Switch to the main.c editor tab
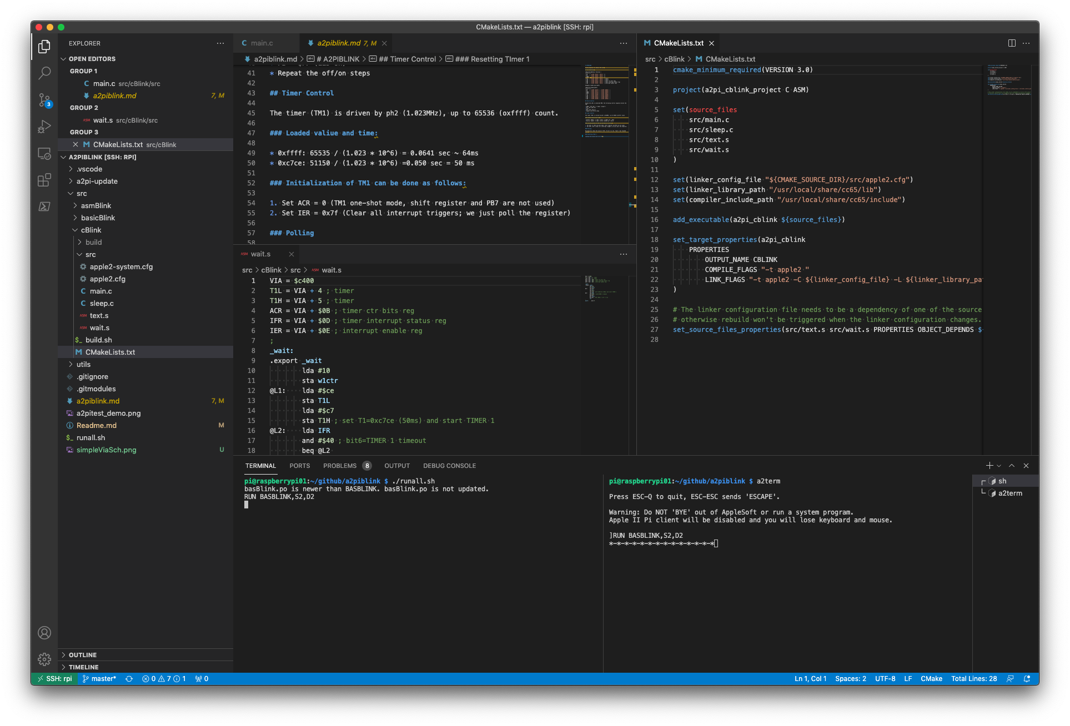 pos(262,43)
